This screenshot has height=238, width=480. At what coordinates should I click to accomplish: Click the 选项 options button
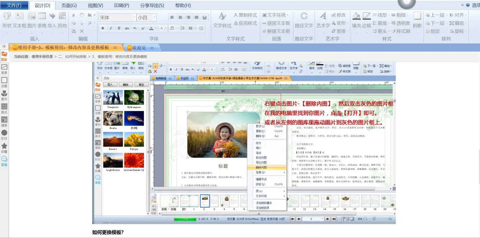coord(474,5)
